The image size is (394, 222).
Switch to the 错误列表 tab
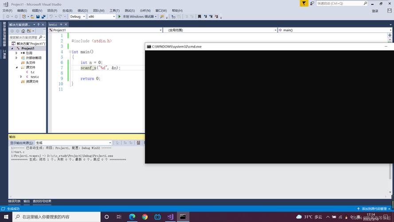[15, 201]
